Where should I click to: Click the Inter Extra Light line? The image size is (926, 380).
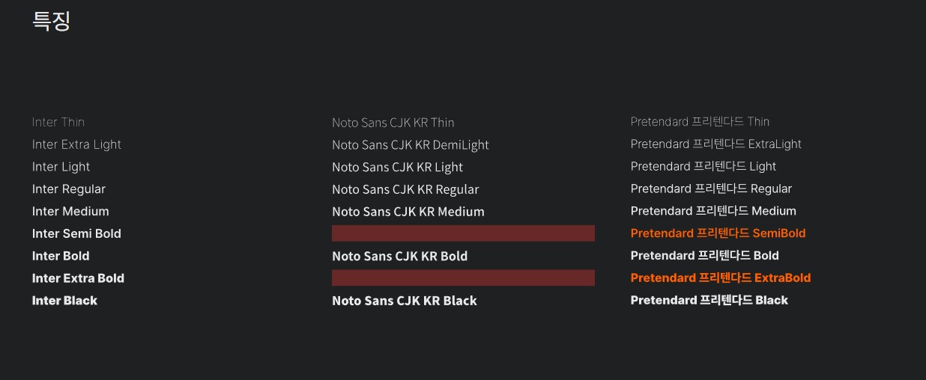click(76, 144)
